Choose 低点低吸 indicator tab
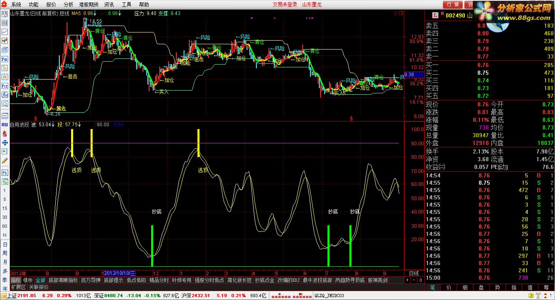 click(136, 280)
